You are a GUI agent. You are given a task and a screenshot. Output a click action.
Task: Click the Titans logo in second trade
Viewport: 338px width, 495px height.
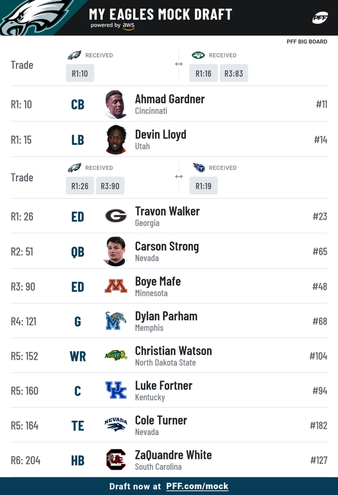click(x=199, y=167)
